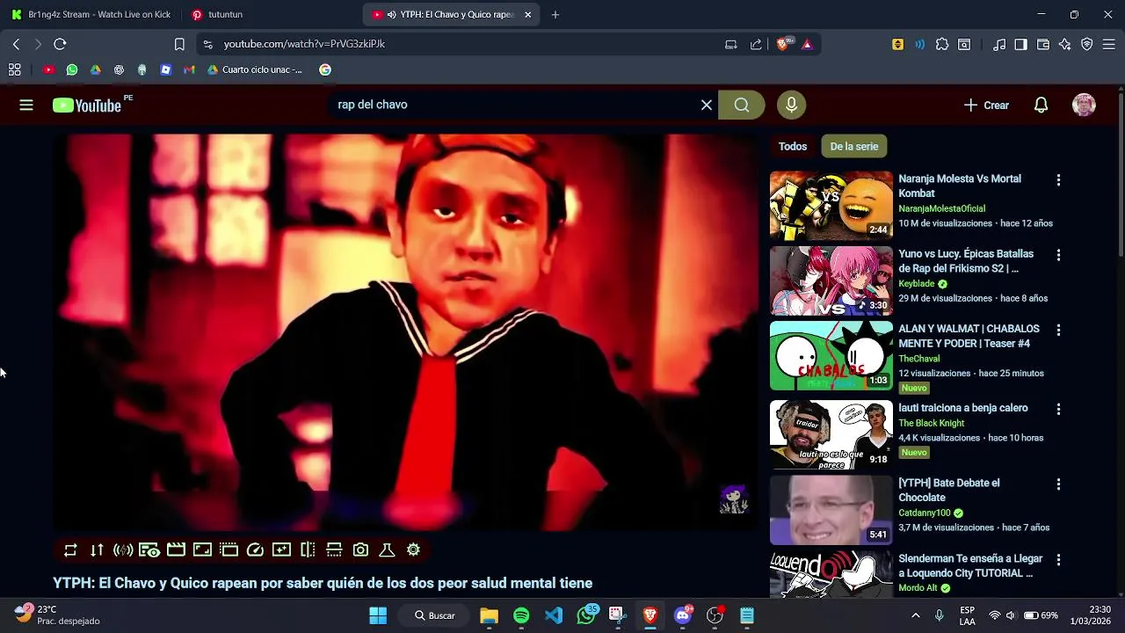Screen dimensions: 1125x633
Task: Go back with the browser back arrow
Action: pos(16,44)
